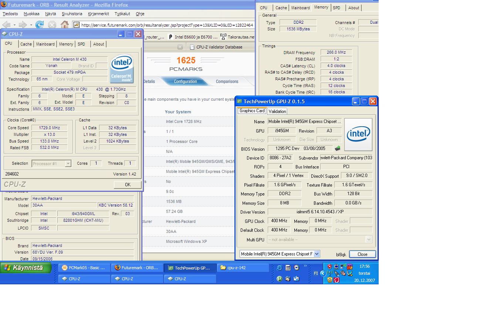Switch to the TechPowerUp GPU-Z taskbar button
The width and height of the screenshot is (497, 311).
click(x=190, y=268)
